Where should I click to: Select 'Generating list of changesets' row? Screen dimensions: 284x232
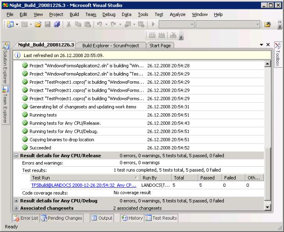click(x=143, y=107)
